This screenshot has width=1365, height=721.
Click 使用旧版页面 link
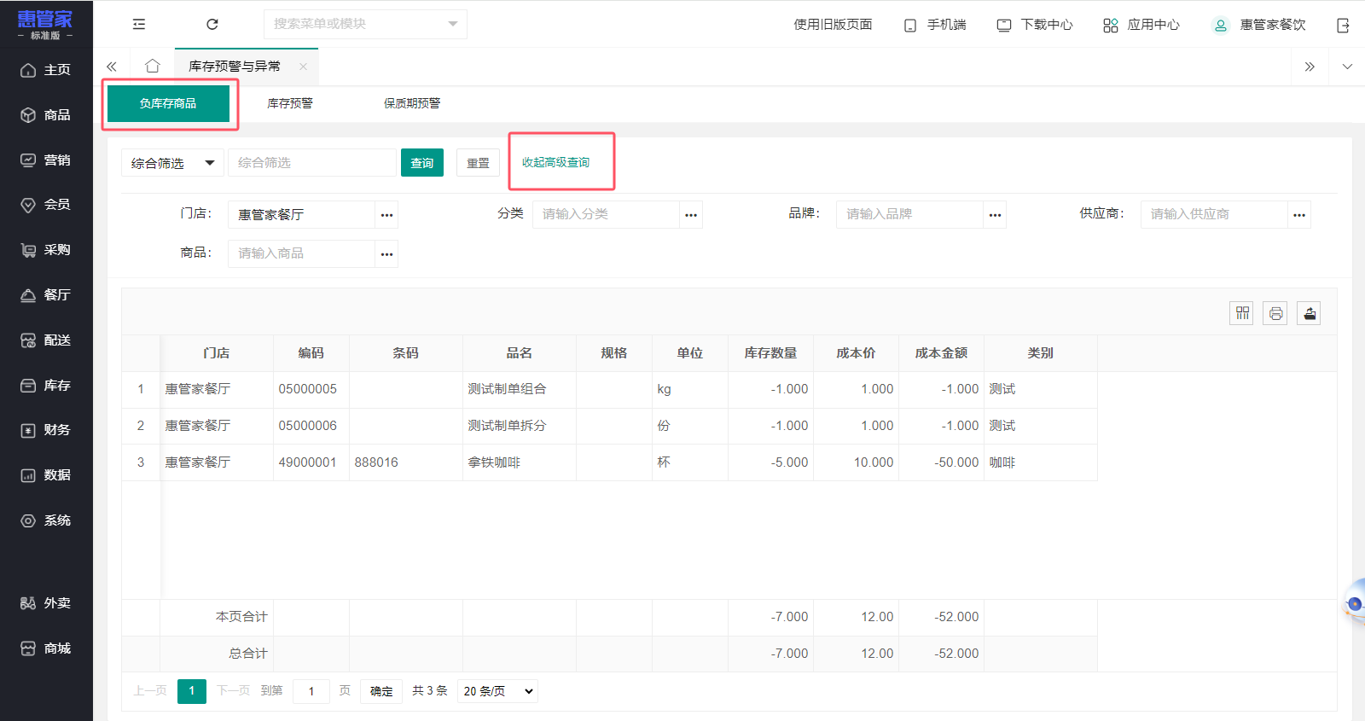coord(833,25)
